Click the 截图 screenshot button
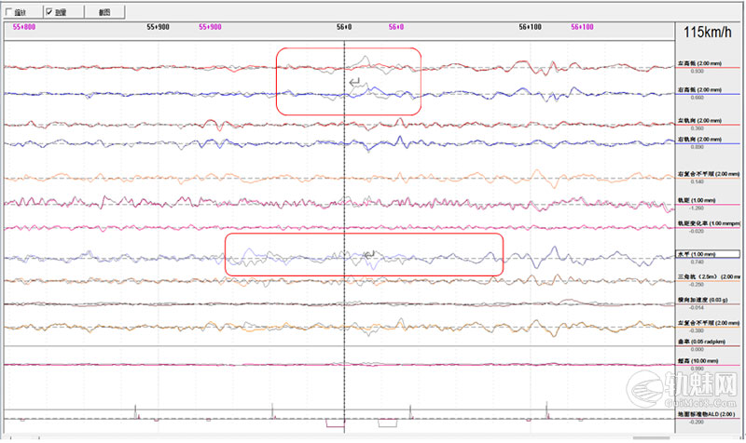 coord(104,12)
